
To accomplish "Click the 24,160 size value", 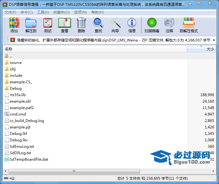I will pos(208,101).
